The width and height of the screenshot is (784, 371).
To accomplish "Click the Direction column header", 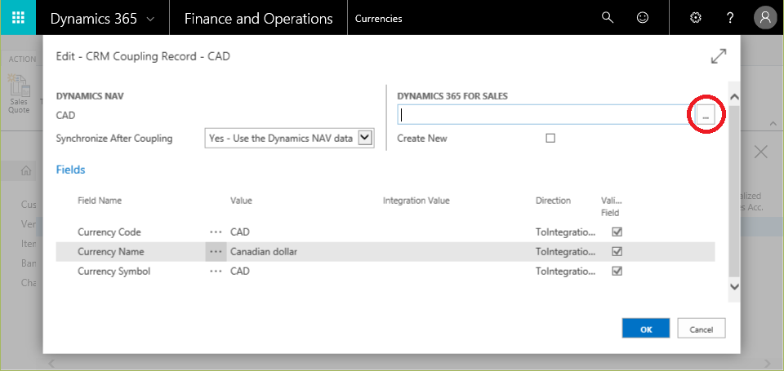I will tap(553, 201).
